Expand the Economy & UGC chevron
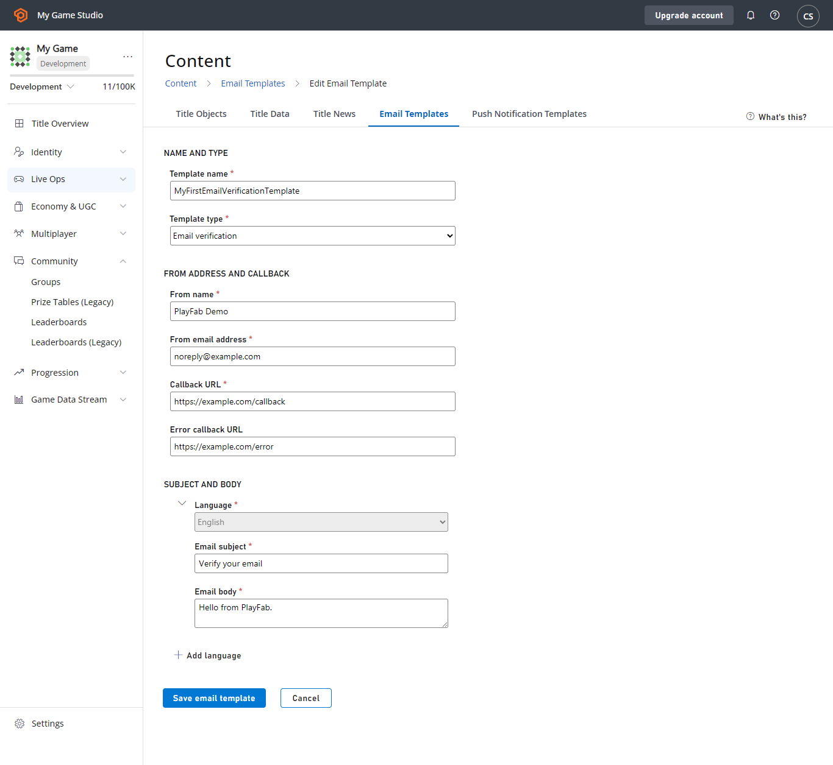The width and height of the screenshot is (833, 765). pos(123,206)
